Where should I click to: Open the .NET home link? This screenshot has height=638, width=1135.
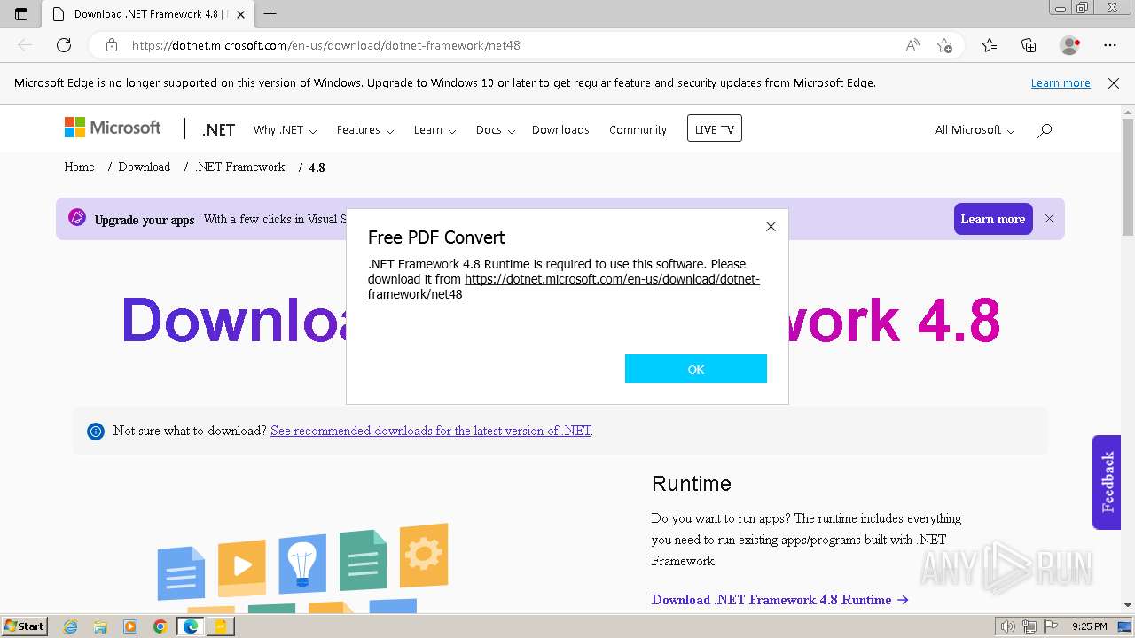(218, 129)
